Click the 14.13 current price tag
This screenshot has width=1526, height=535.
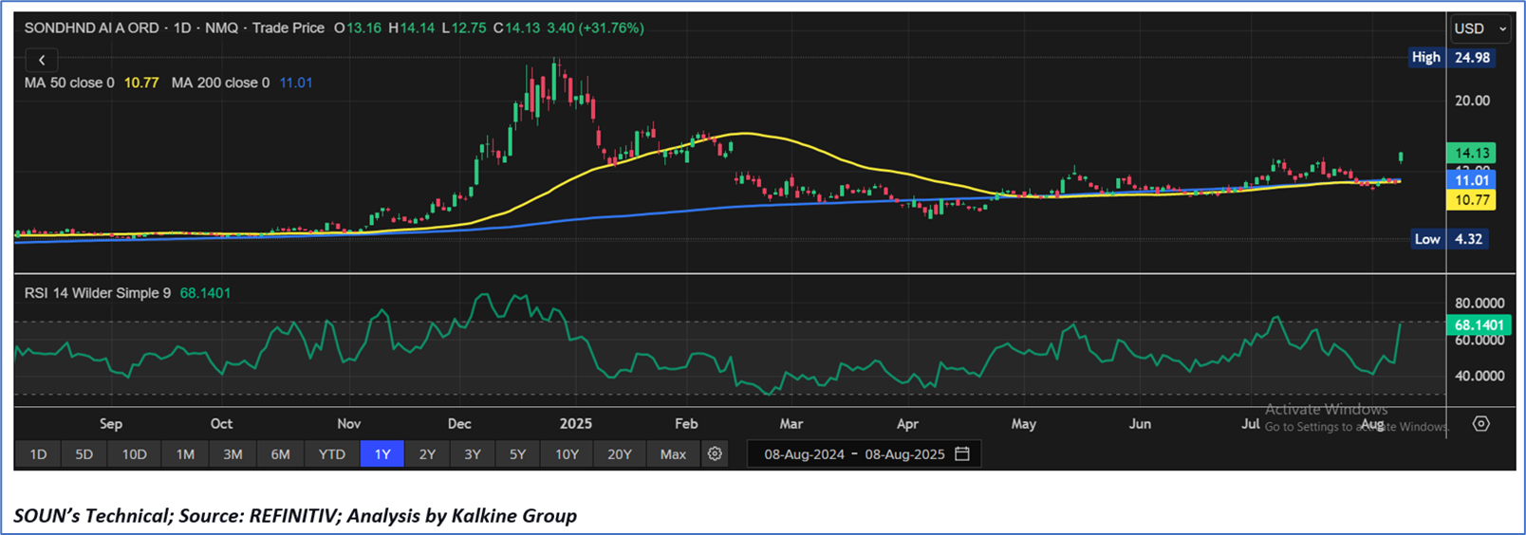pos(1471,153)
